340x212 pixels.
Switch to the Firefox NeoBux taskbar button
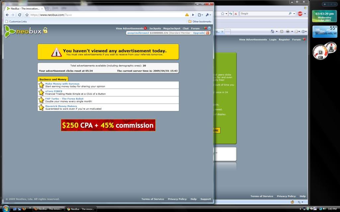pos(48,209)
